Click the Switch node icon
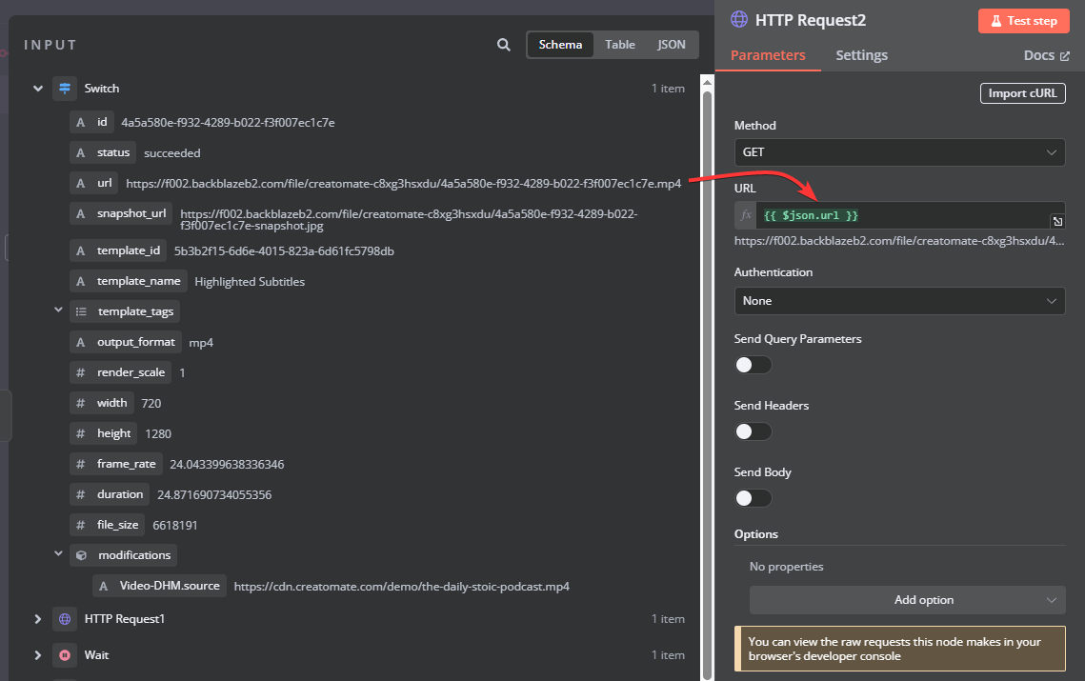Image resolution: width=1085 pixels, height=681 pixels. [65, 89]
